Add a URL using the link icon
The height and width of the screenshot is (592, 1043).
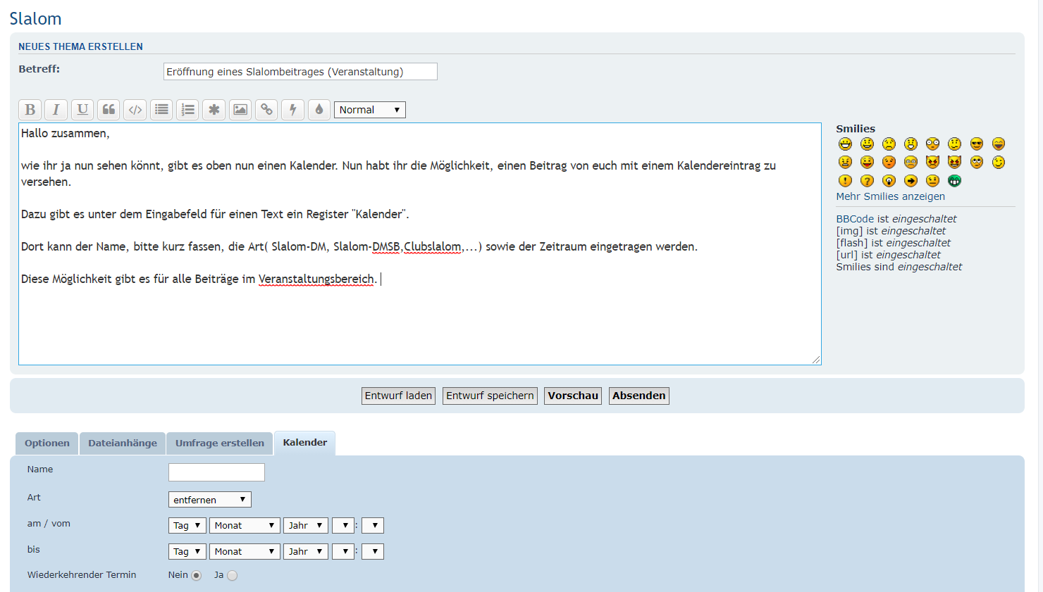coord(266,110)
